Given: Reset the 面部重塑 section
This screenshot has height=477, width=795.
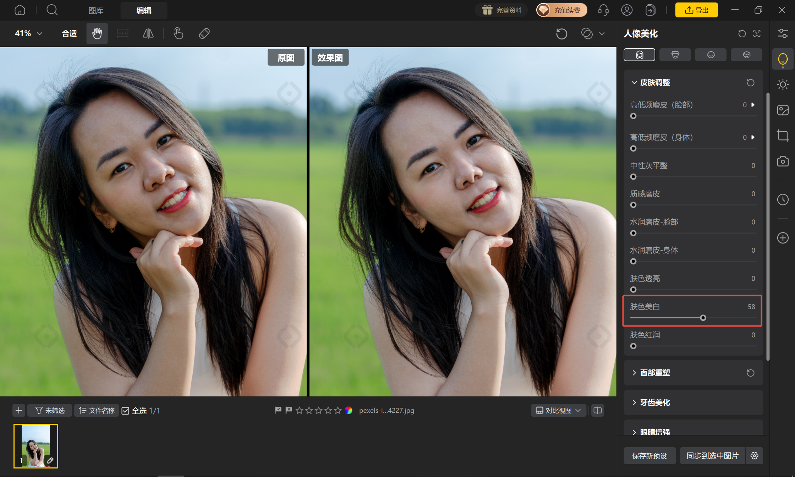Looking at the screenshot, I should (x=750, y=373).
